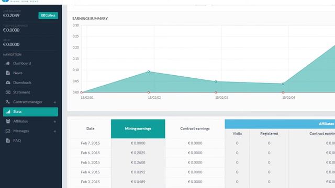Click Feb 6 visits count 0

(237, 153)
